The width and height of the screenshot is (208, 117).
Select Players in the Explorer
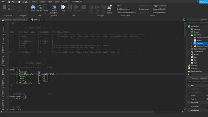[194, 66]
